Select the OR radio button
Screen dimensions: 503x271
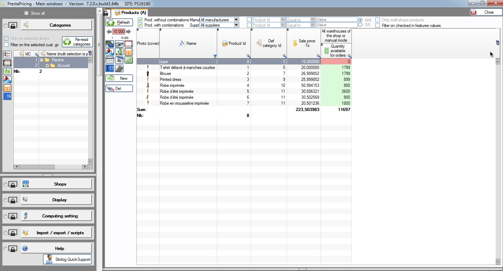click(360, 25)
